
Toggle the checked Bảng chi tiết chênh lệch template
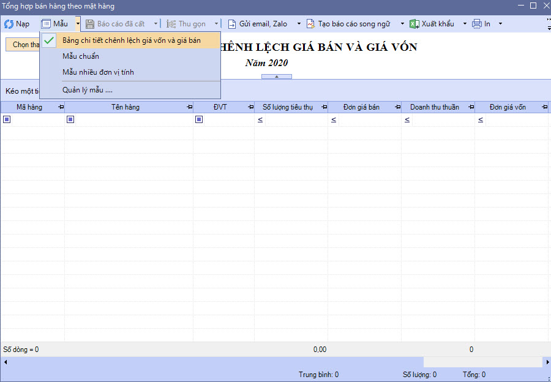click(x=50, y=40)
